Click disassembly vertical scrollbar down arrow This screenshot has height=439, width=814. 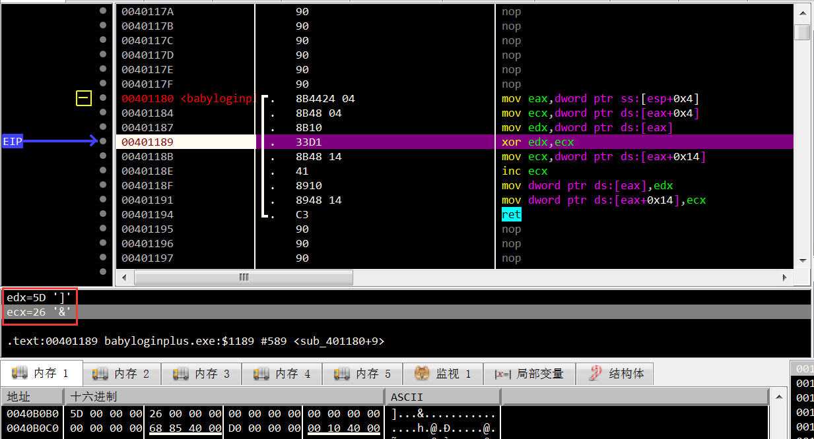pos(802,260)
